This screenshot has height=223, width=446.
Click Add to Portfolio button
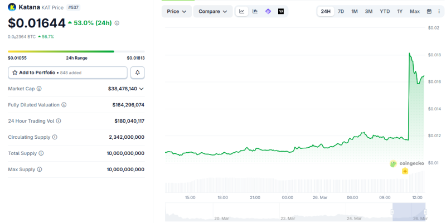coord(67,72)
